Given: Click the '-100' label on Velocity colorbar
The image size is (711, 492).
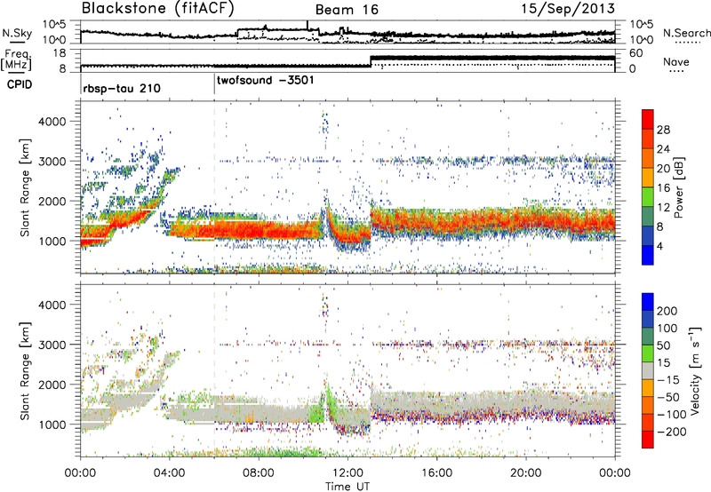Looking at the screenshot, I should pos(672,415).
